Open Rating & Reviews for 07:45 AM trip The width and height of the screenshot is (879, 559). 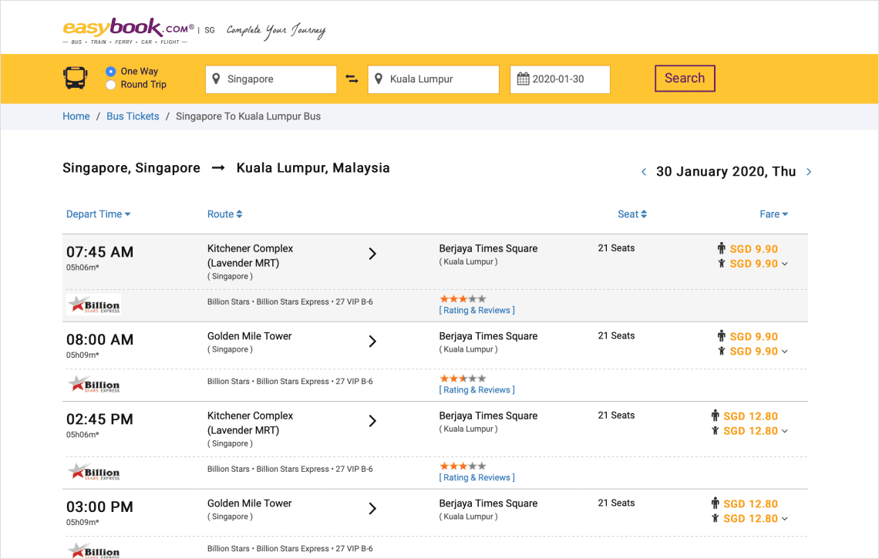[477, 310]
